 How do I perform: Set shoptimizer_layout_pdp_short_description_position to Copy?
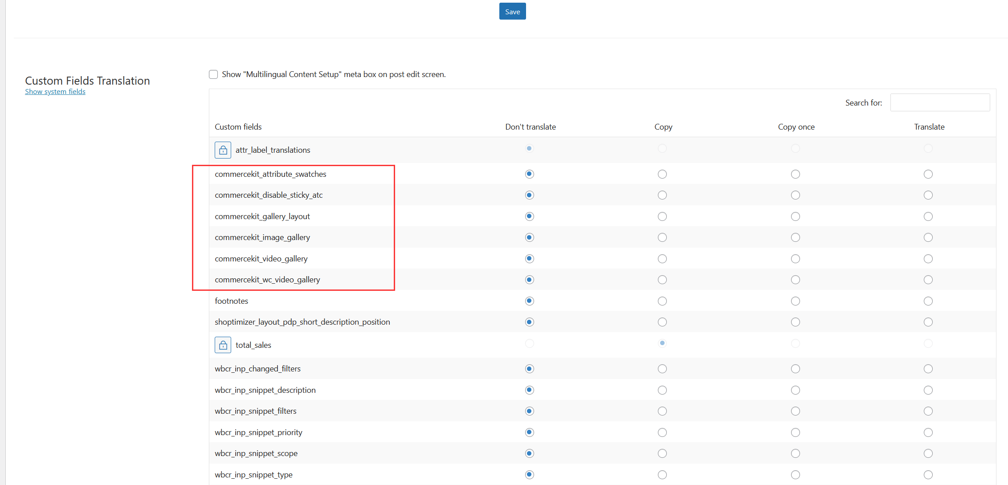click(662, 322)
